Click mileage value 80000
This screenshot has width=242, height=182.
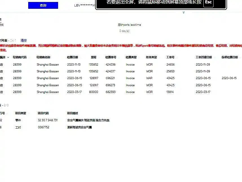(x=94, y=92)
